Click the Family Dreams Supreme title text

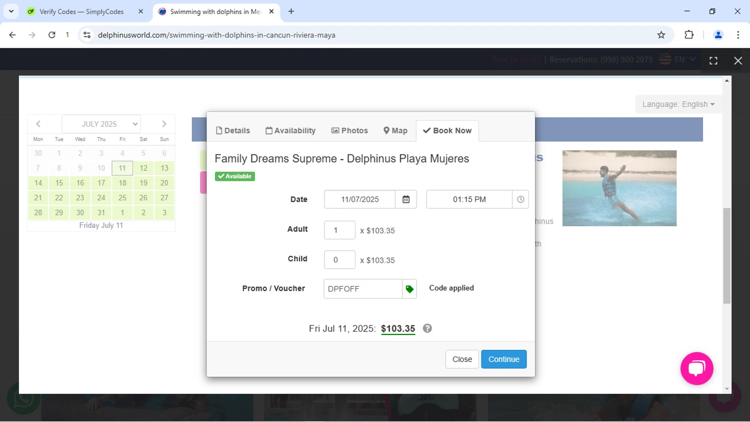(x=342, y=159)
